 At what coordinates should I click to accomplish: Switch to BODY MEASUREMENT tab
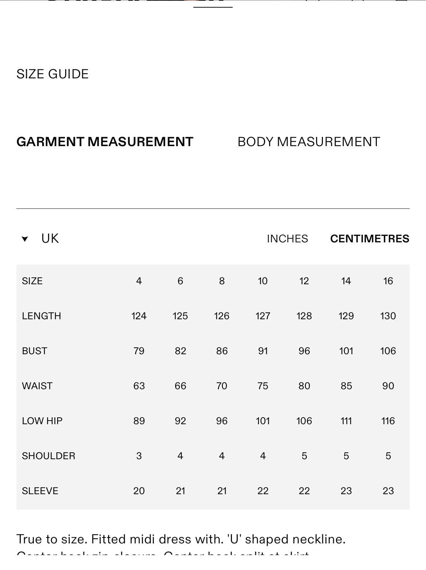click(309, 142)
